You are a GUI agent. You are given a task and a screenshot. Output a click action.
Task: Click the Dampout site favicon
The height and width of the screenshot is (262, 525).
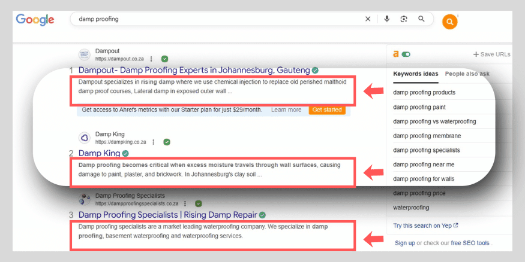click(x=84, y=55)
